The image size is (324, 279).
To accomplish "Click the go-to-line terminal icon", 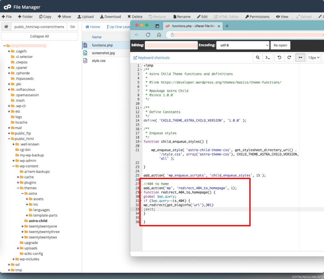I will click(268, 57).
